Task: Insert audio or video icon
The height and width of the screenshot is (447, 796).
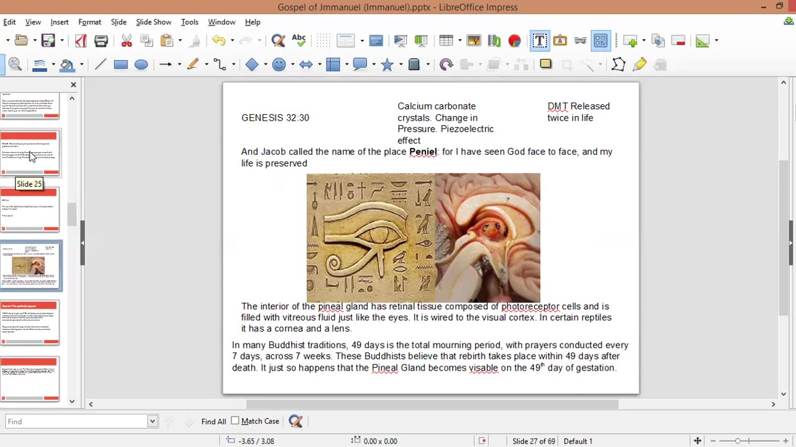Action: [494, 41]
